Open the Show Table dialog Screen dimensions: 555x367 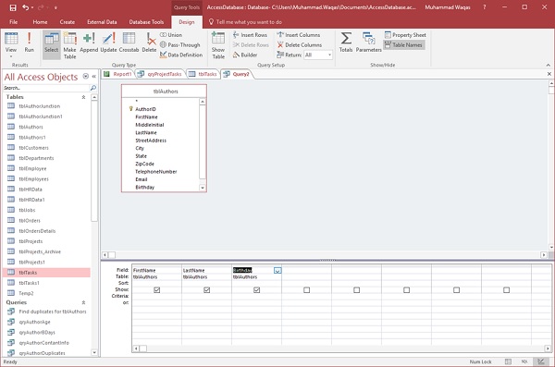pyautogui.click(x=218, y=45)
